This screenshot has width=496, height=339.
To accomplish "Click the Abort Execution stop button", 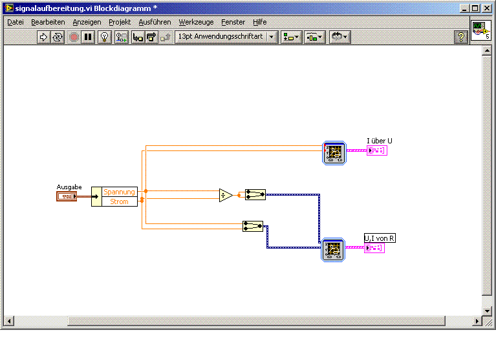I will [74, 37].
